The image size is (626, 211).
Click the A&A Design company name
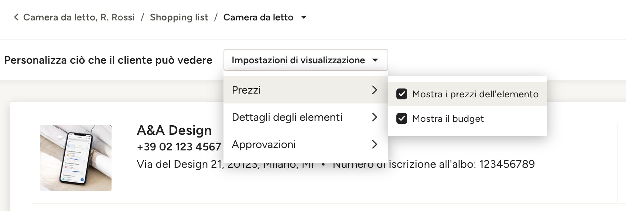174,130
